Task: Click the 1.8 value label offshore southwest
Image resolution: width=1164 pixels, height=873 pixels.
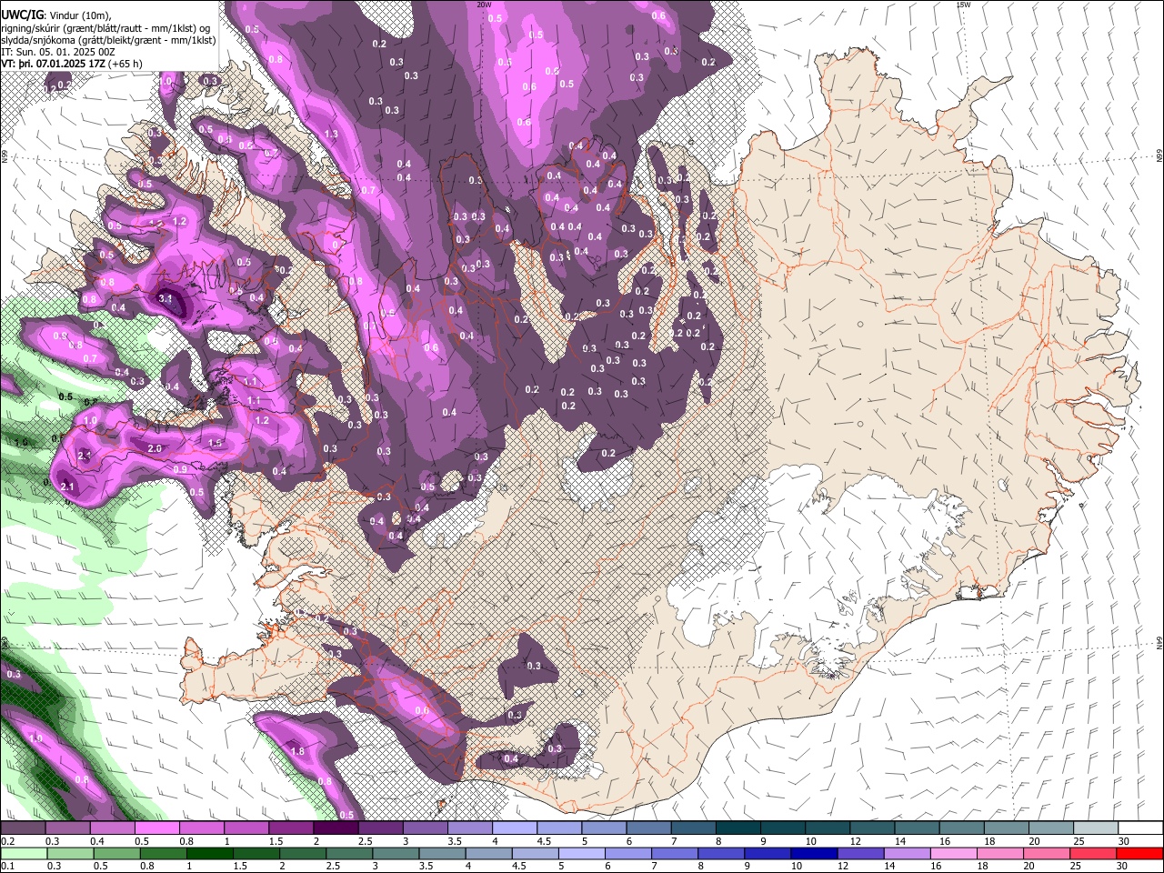Action: point(297,751)
